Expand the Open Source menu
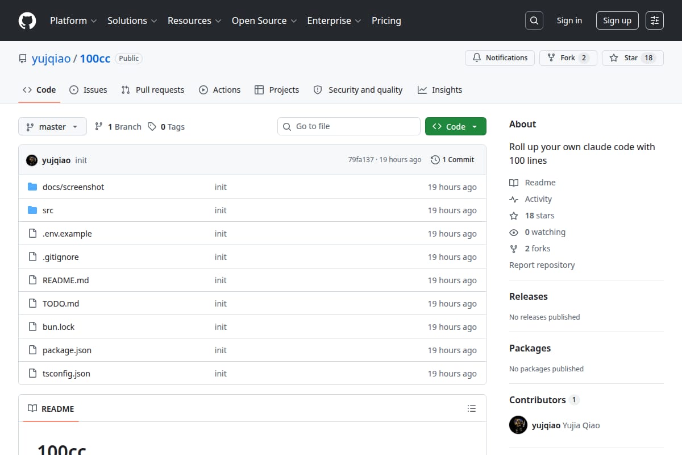This screenshot has width=682, height=455. [x=264, y=20]
